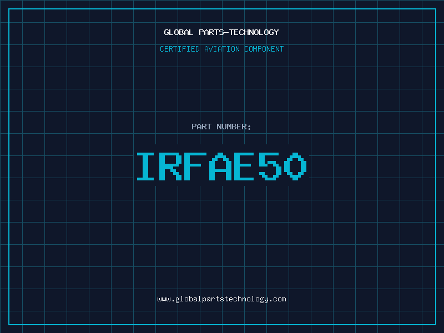Select the IRFAE50 part number text
Image resolution: width=444 pixels, height=333 pixels.
pyautogui.click(x=221, y=167)
